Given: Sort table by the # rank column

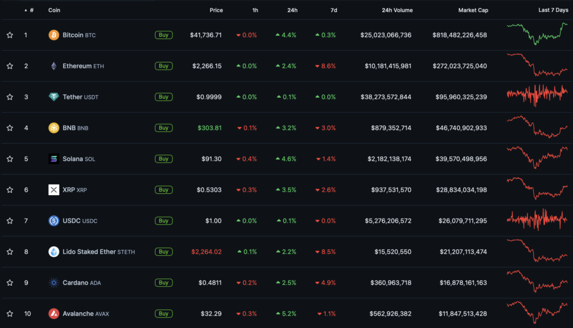Looking at the screenshot, I should (31, 10).
